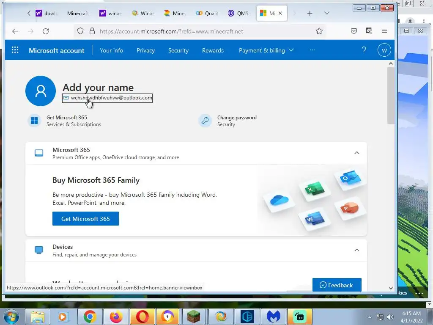Click the Microsoft 365 card laptop icon
Screen dimensions: 433x325
tap(39, 153)
